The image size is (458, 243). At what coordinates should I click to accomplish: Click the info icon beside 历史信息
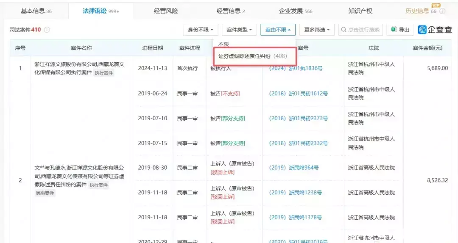point(443,11)
